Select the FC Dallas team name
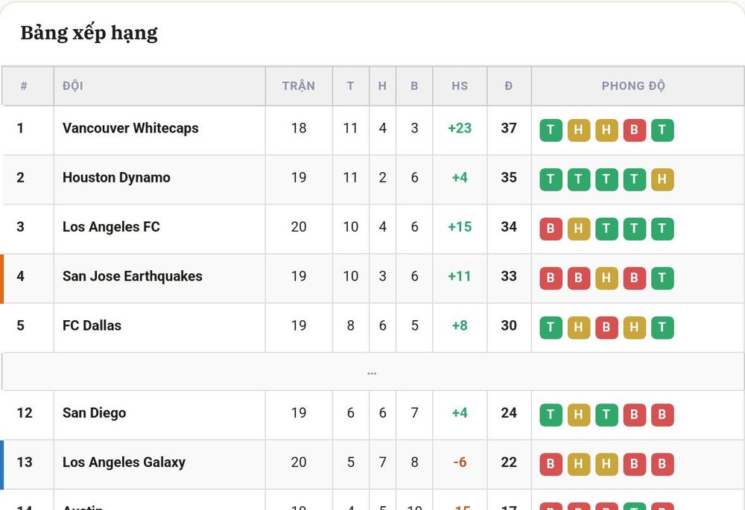 tap(92, 326)
